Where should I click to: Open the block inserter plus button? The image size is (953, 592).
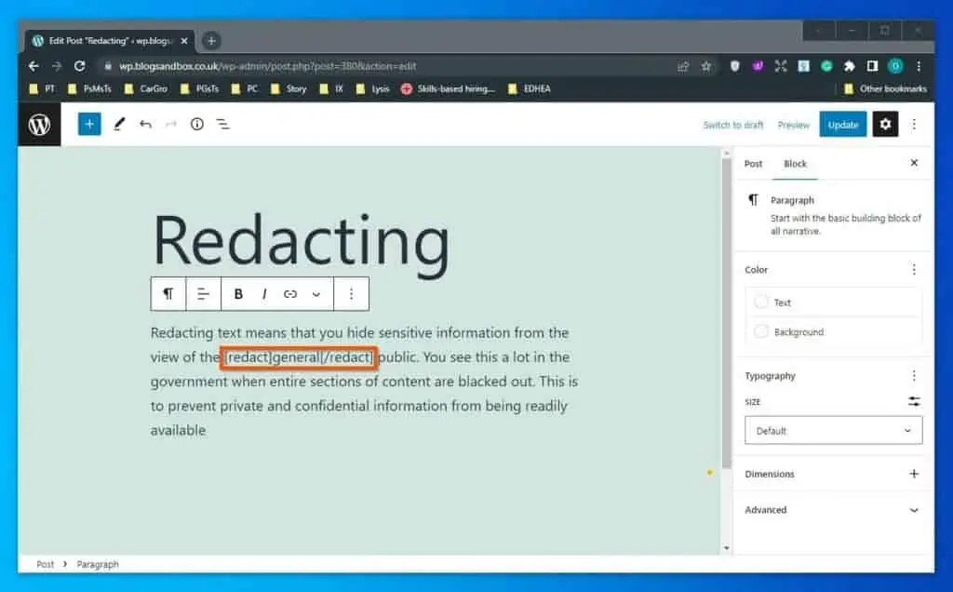(89, 125)
